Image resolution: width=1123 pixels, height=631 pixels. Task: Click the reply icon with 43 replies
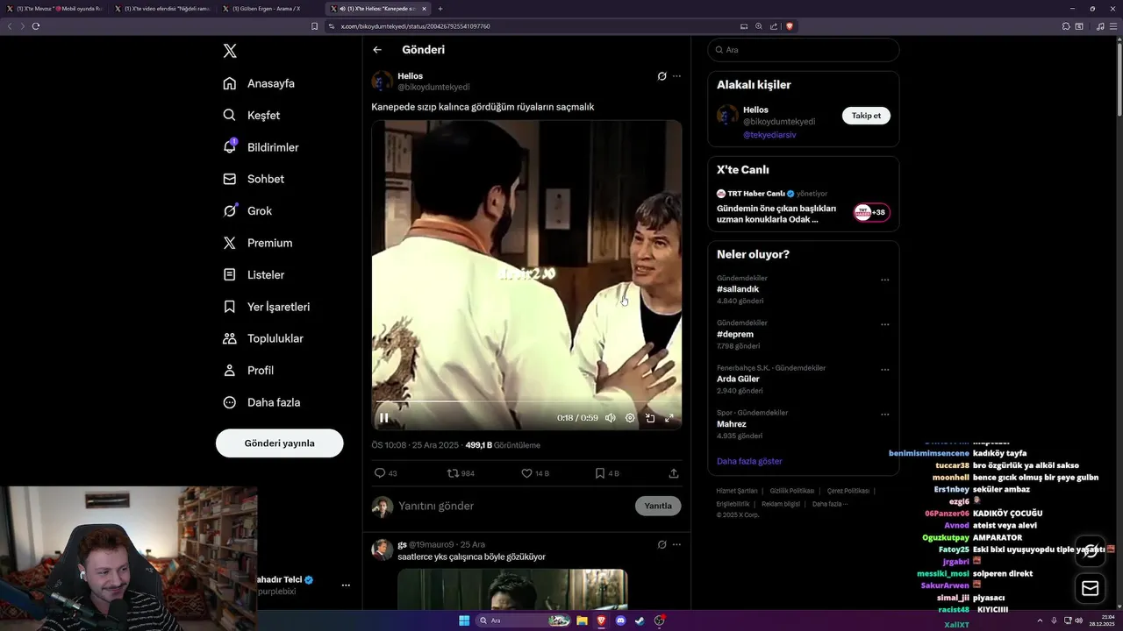[386, 473]
